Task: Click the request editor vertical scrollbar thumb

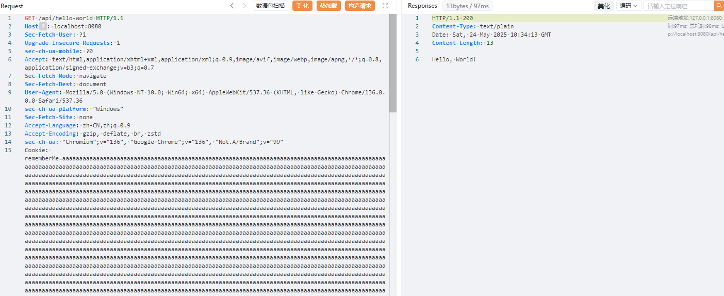Action: tap(393, 62)
